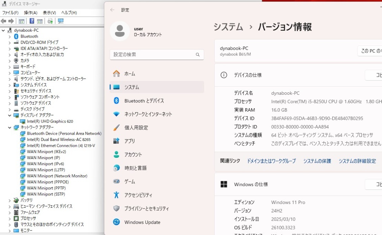Click the product ID value 00330-80000-00000-AA894

(x=300, y=127)
